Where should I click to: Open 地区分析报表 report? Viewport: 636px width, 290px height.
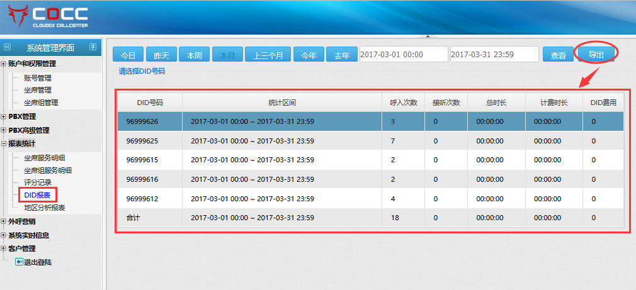pos(44,208)
